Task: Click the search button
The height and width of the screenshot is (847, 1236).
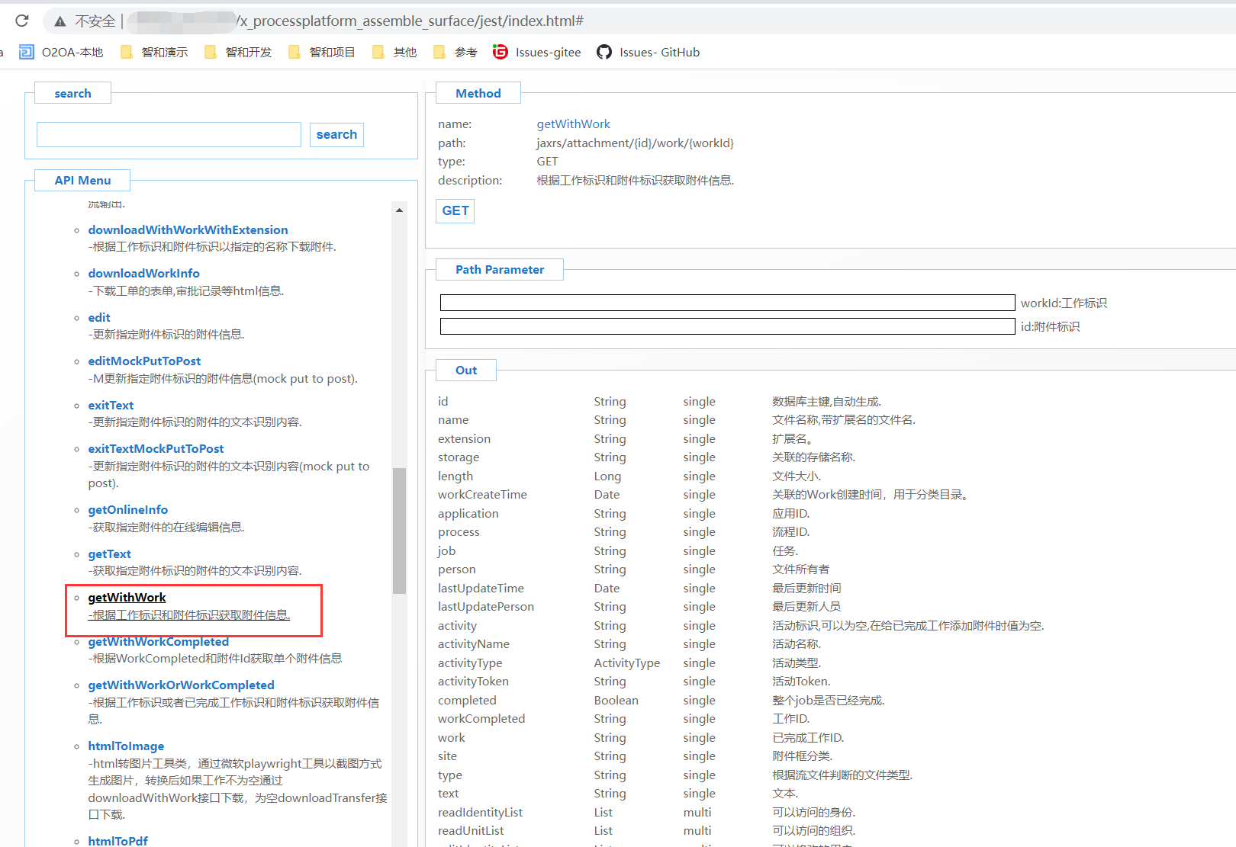Action: [x=336, y=134]
